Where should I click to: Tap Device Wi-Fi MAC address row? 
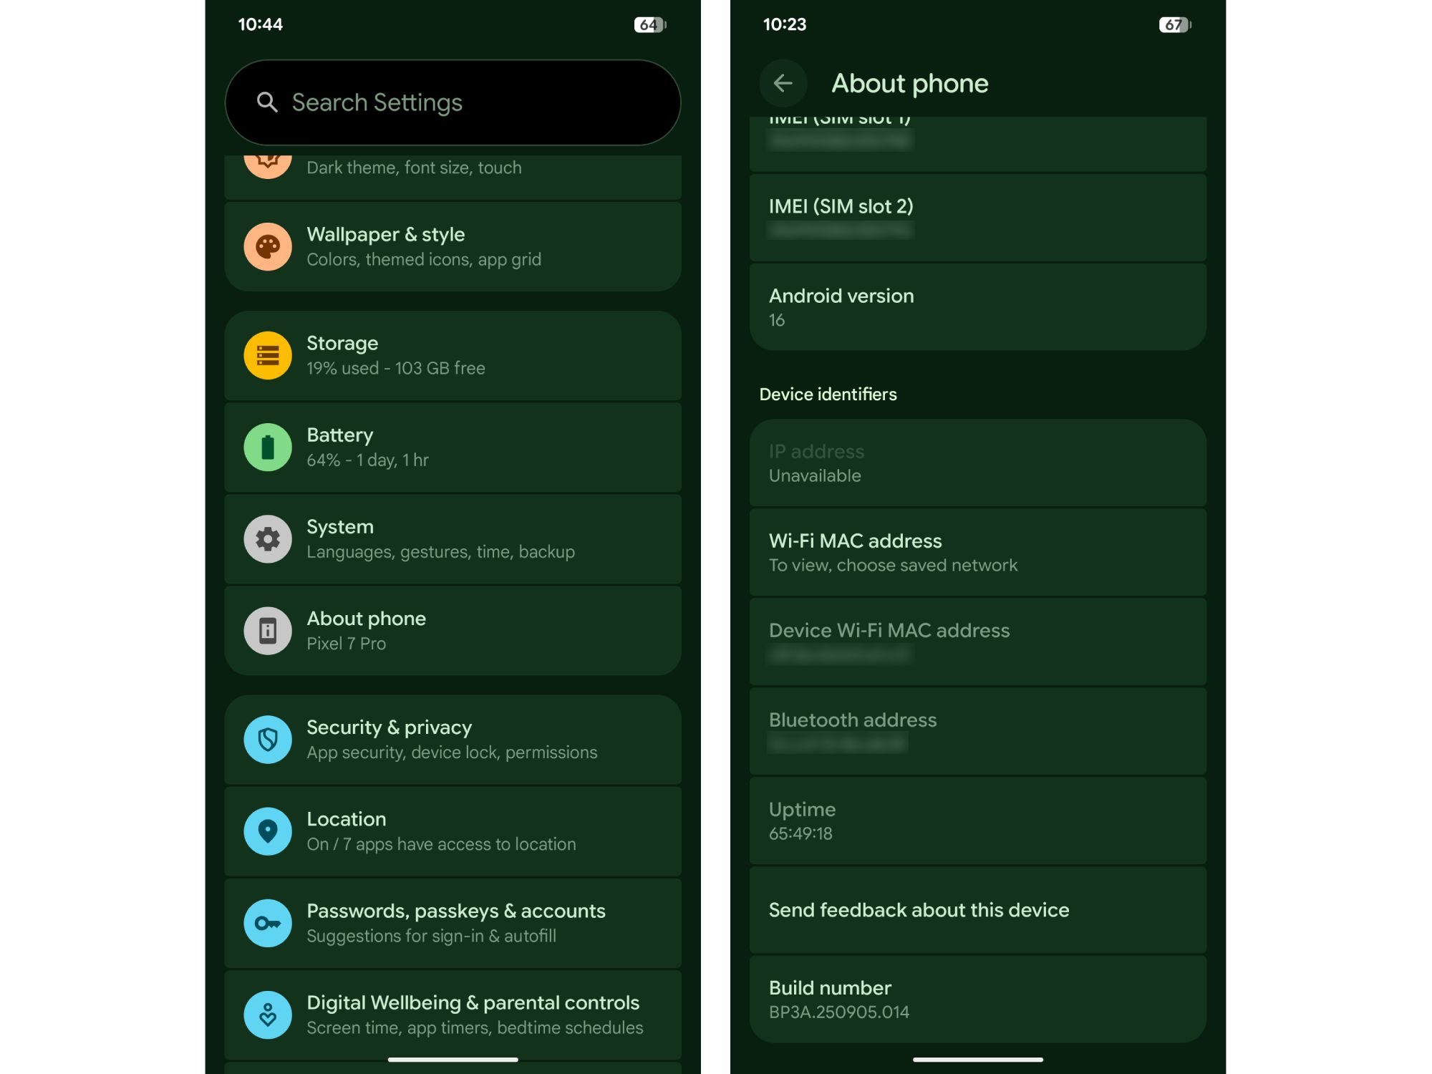(x=977, y=642)
